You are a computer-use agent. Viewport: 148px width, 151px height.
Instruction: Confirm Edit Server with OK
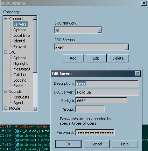tap(68, 144)
